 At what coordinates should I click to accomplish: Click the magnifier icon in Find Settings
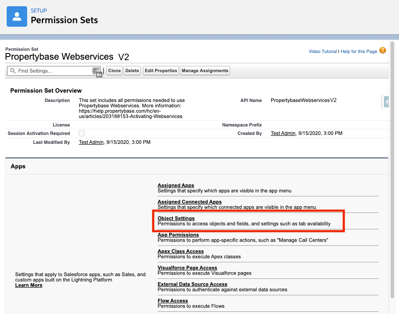[13, 71]
